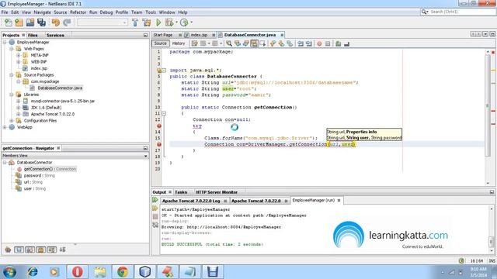Viewport: 497px width, 279px height.
Task: Click the History view button
Action: [179, 43]
